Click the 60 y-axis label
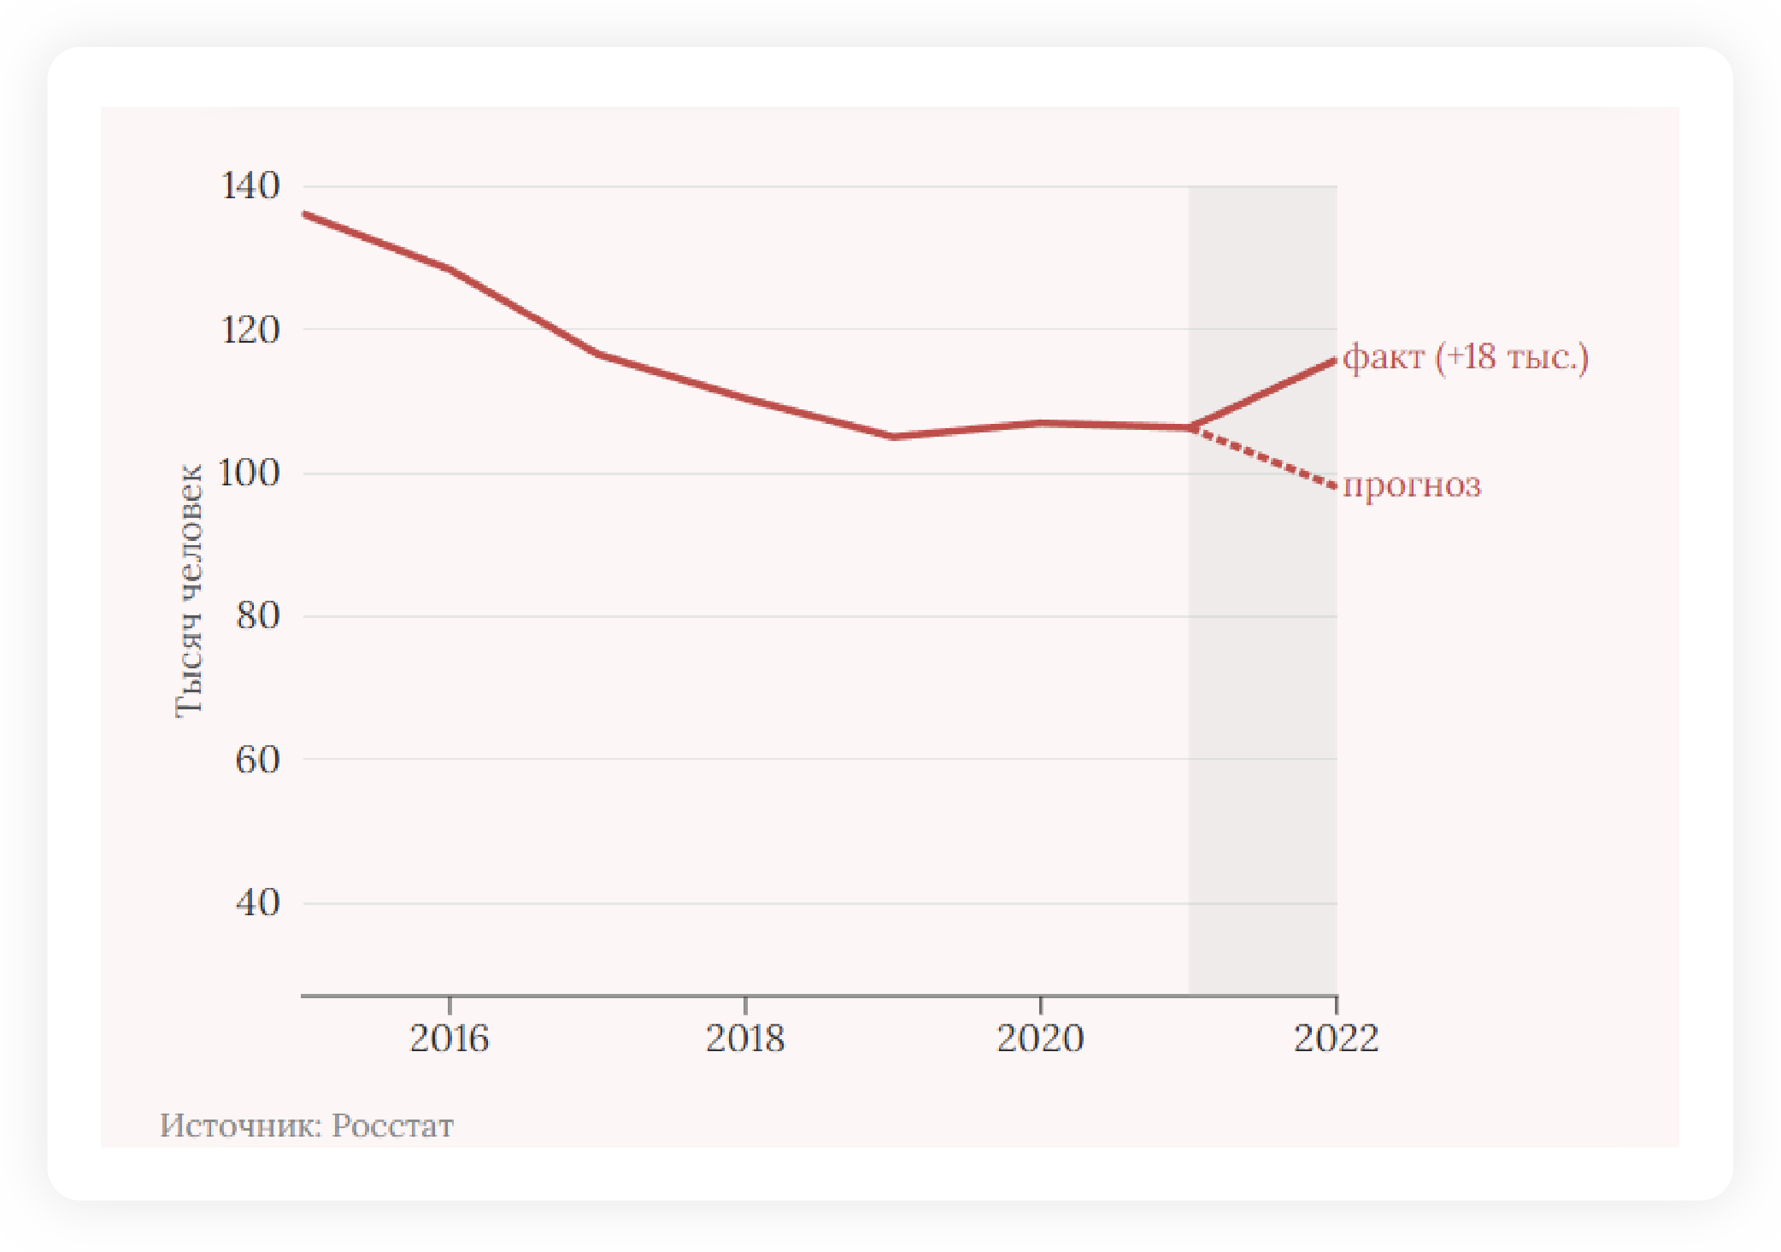 click(x=257, y=759)
